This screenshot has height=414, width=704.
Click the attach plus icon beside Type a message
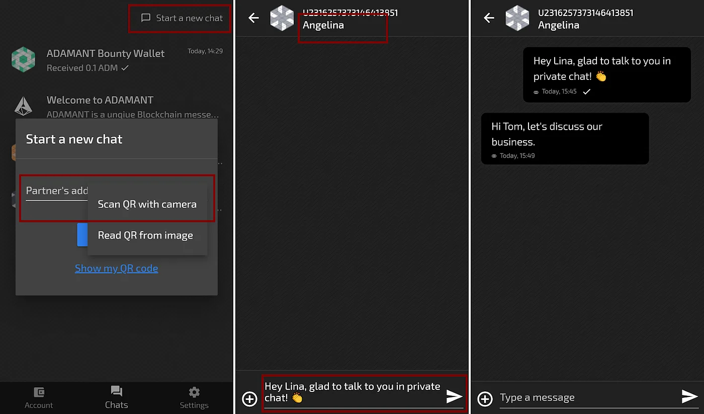[485, 399]
